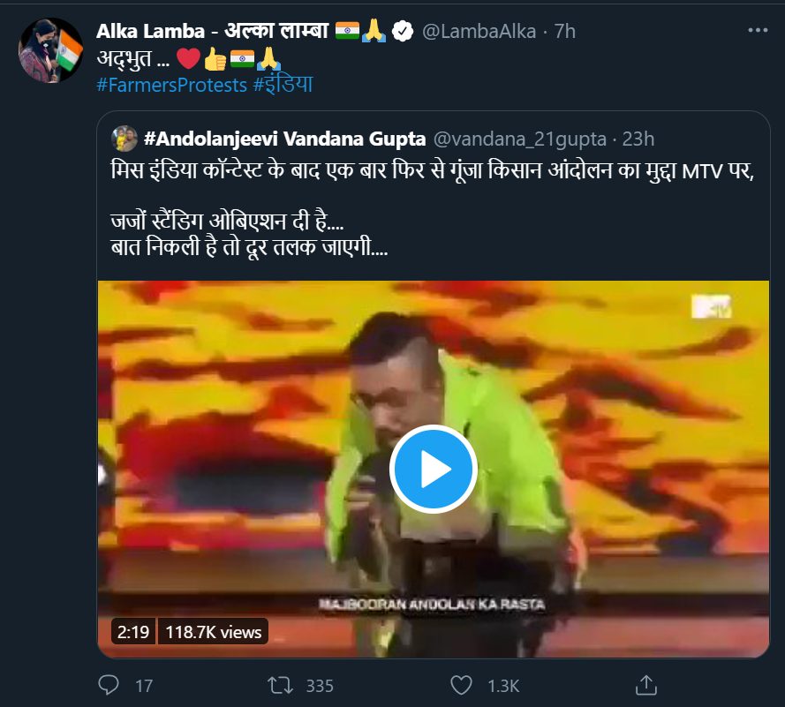Open #Andolanjeevi Vandana Gupta name
Viewport: 785px width, 707px height.
point(285,139)
